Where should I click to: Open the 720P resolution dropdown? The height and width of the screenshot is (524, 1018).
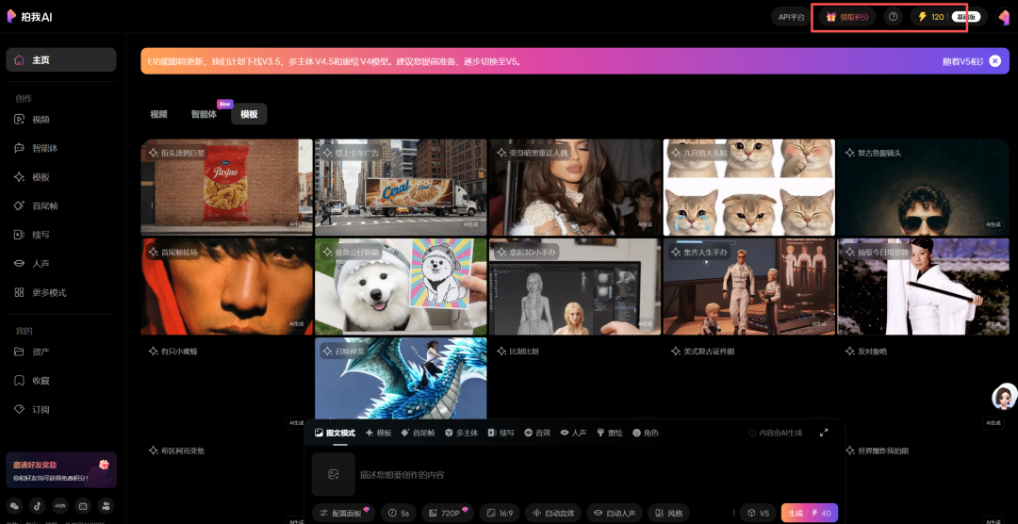pyautogui.click(x=448, y=513)
